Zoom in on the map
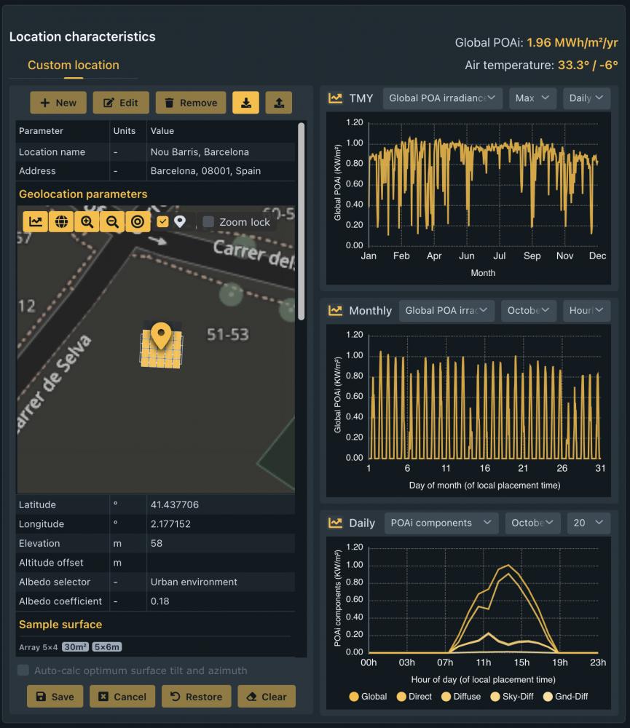The image size is (630, 728). 87,221
